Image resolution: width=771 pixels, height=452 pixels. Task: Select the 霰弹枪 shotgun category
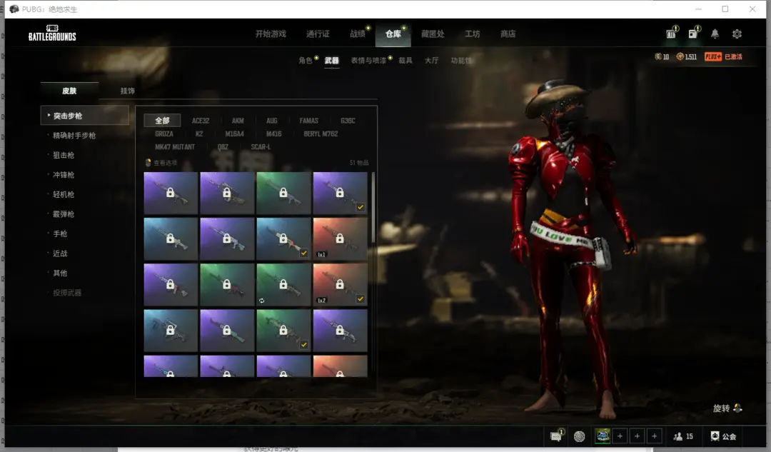[x=64, y=214]
